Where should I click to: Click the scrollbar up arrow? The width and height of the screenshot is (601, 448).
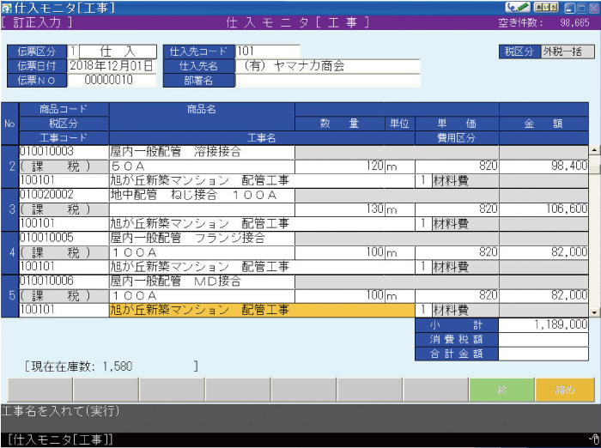pos(594,151)
